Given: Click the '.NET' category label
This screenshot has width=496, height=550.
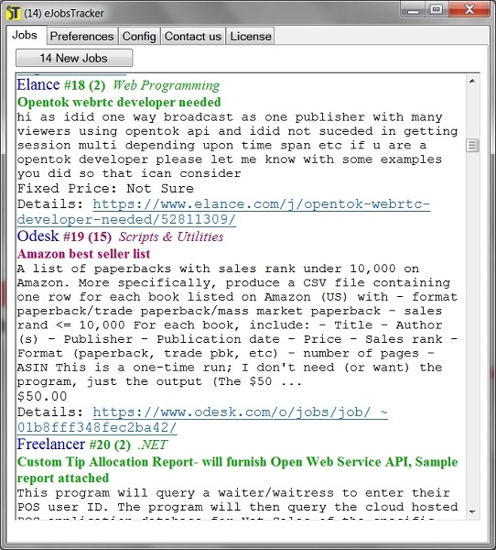Looking at the screenshot, I should tap(153, 445).
